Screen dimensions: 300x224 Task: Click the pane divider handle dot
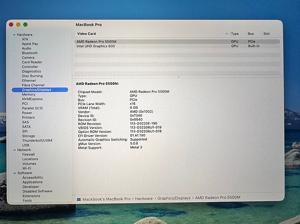(178, 76)
